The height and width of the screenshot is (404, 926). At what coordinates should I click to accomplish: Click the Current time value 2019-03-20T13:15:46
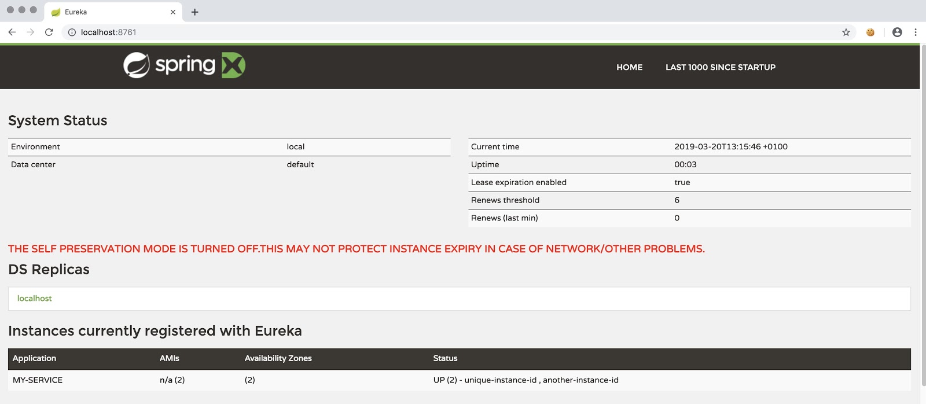pos(731,147)
